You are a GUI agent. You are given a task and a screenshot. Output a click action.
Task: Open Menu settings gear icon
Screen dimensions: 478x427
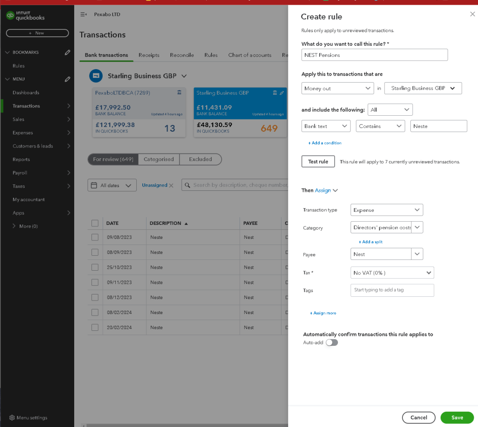click(12, 418)
